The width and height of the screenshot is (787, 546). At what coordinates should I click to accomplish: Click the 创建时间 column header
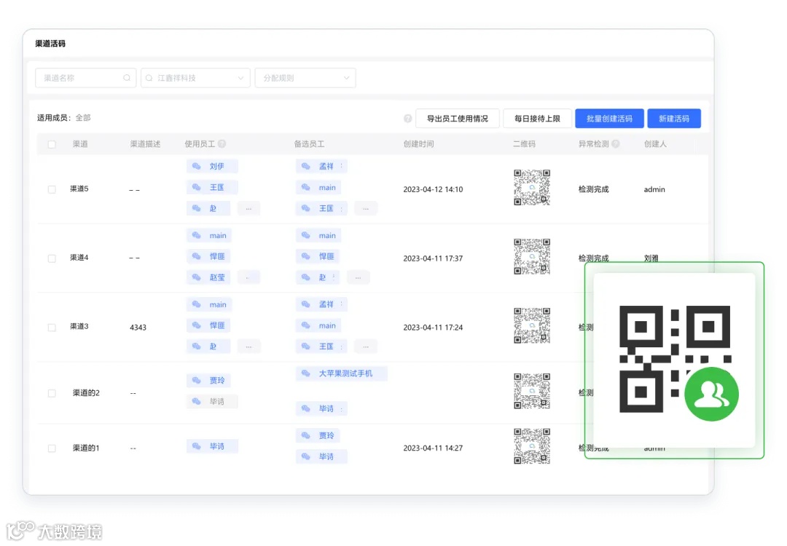point(418,144)
